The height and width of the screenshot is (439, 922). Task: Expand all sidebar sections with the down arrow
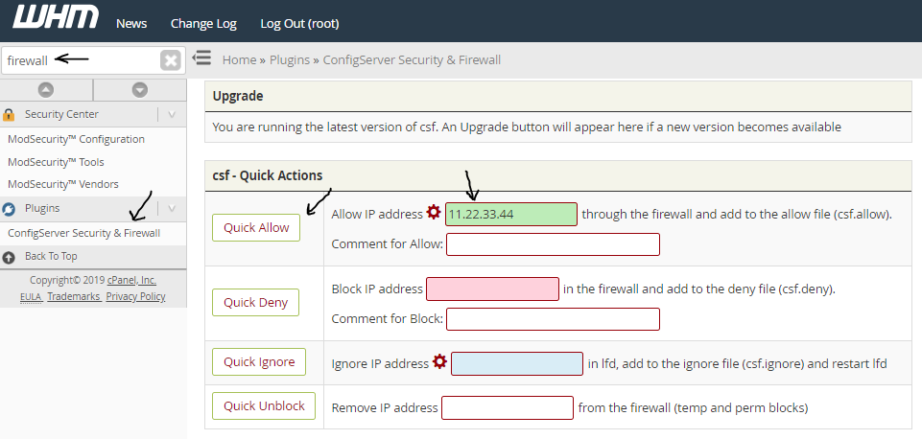click(139, 90)
